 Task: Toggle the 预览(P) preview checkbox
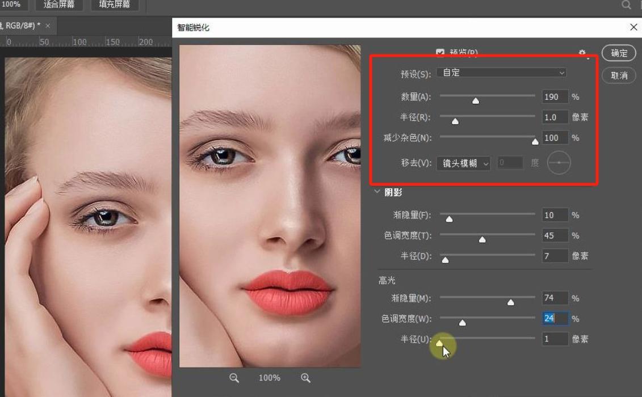click(x=440, y=52)
